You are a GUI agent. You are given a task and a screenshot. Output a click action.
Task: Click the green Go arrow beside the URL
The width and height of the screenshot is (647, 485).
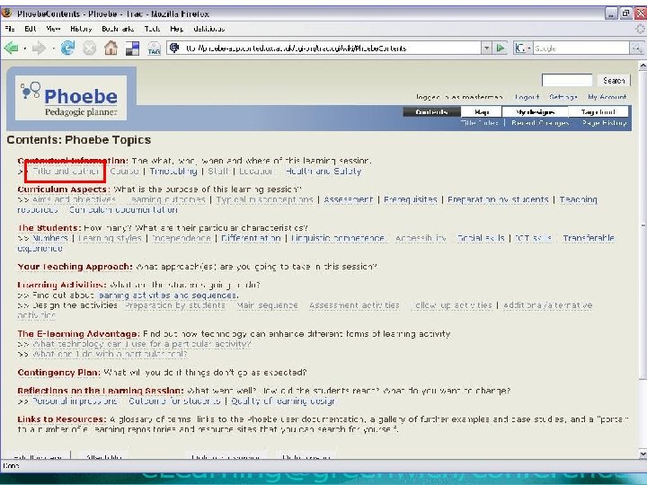click(501, 48)
